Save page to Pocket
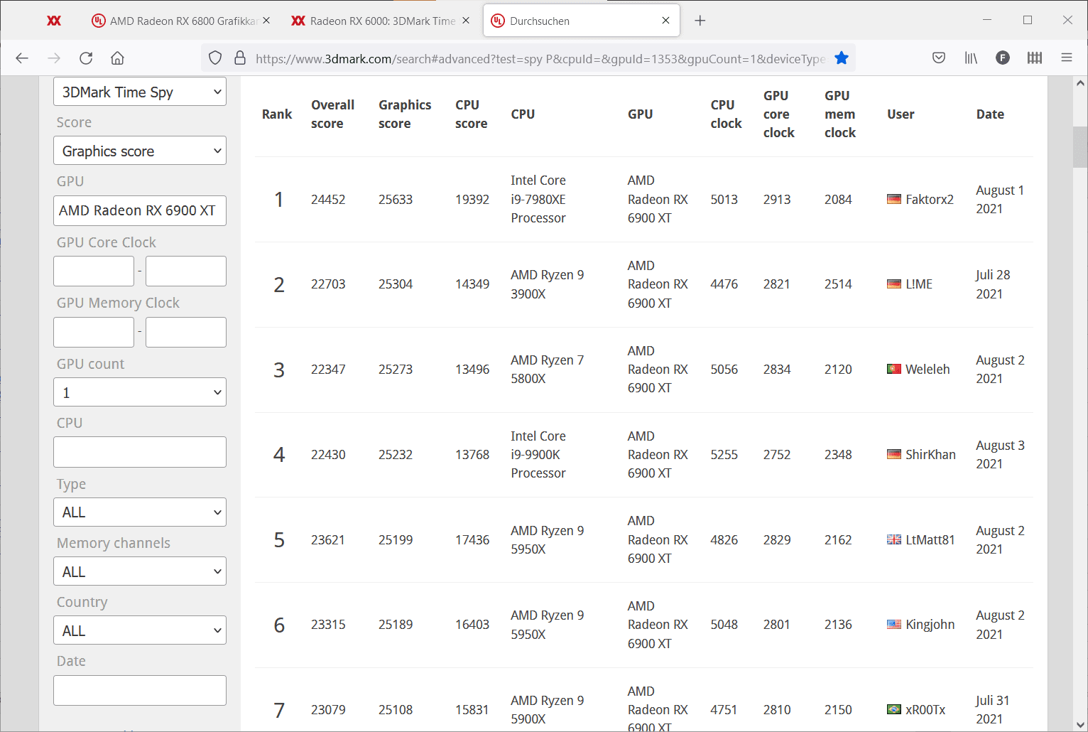 (x=939, y=58)
